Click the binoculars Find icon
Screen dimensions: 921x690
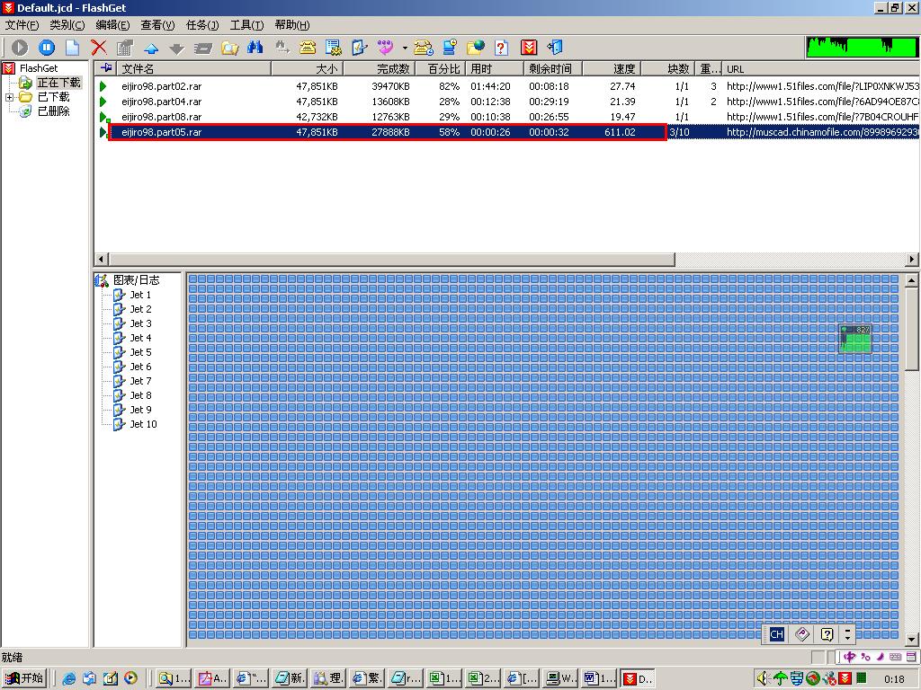(255, 48)
